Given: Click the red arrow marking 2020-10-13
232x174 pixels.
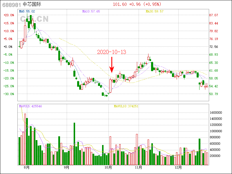Looking at the screenshot, I should 112,65.
